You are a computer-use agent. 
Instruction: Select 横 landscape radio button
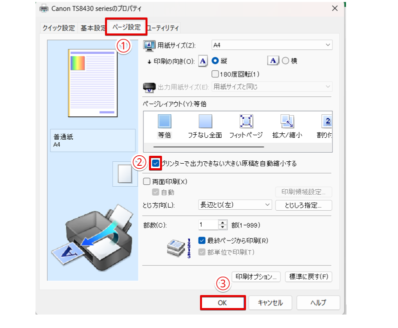tap(285, 61)
